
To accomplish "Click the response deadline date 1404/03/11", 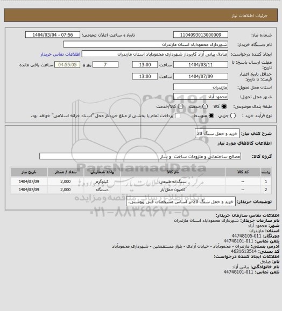I will 201,65.
